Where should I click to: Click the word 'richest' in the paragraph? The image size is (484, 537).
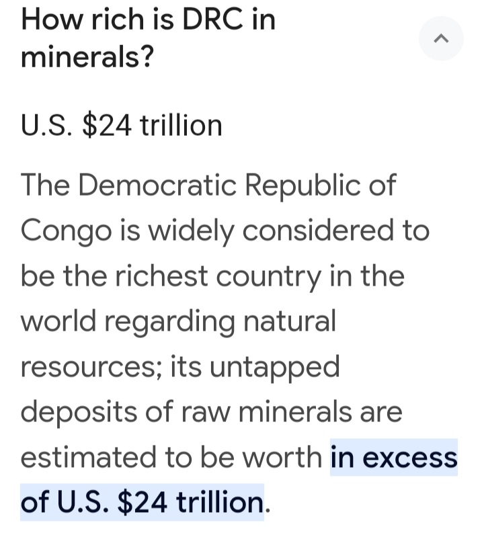[161, 276]
